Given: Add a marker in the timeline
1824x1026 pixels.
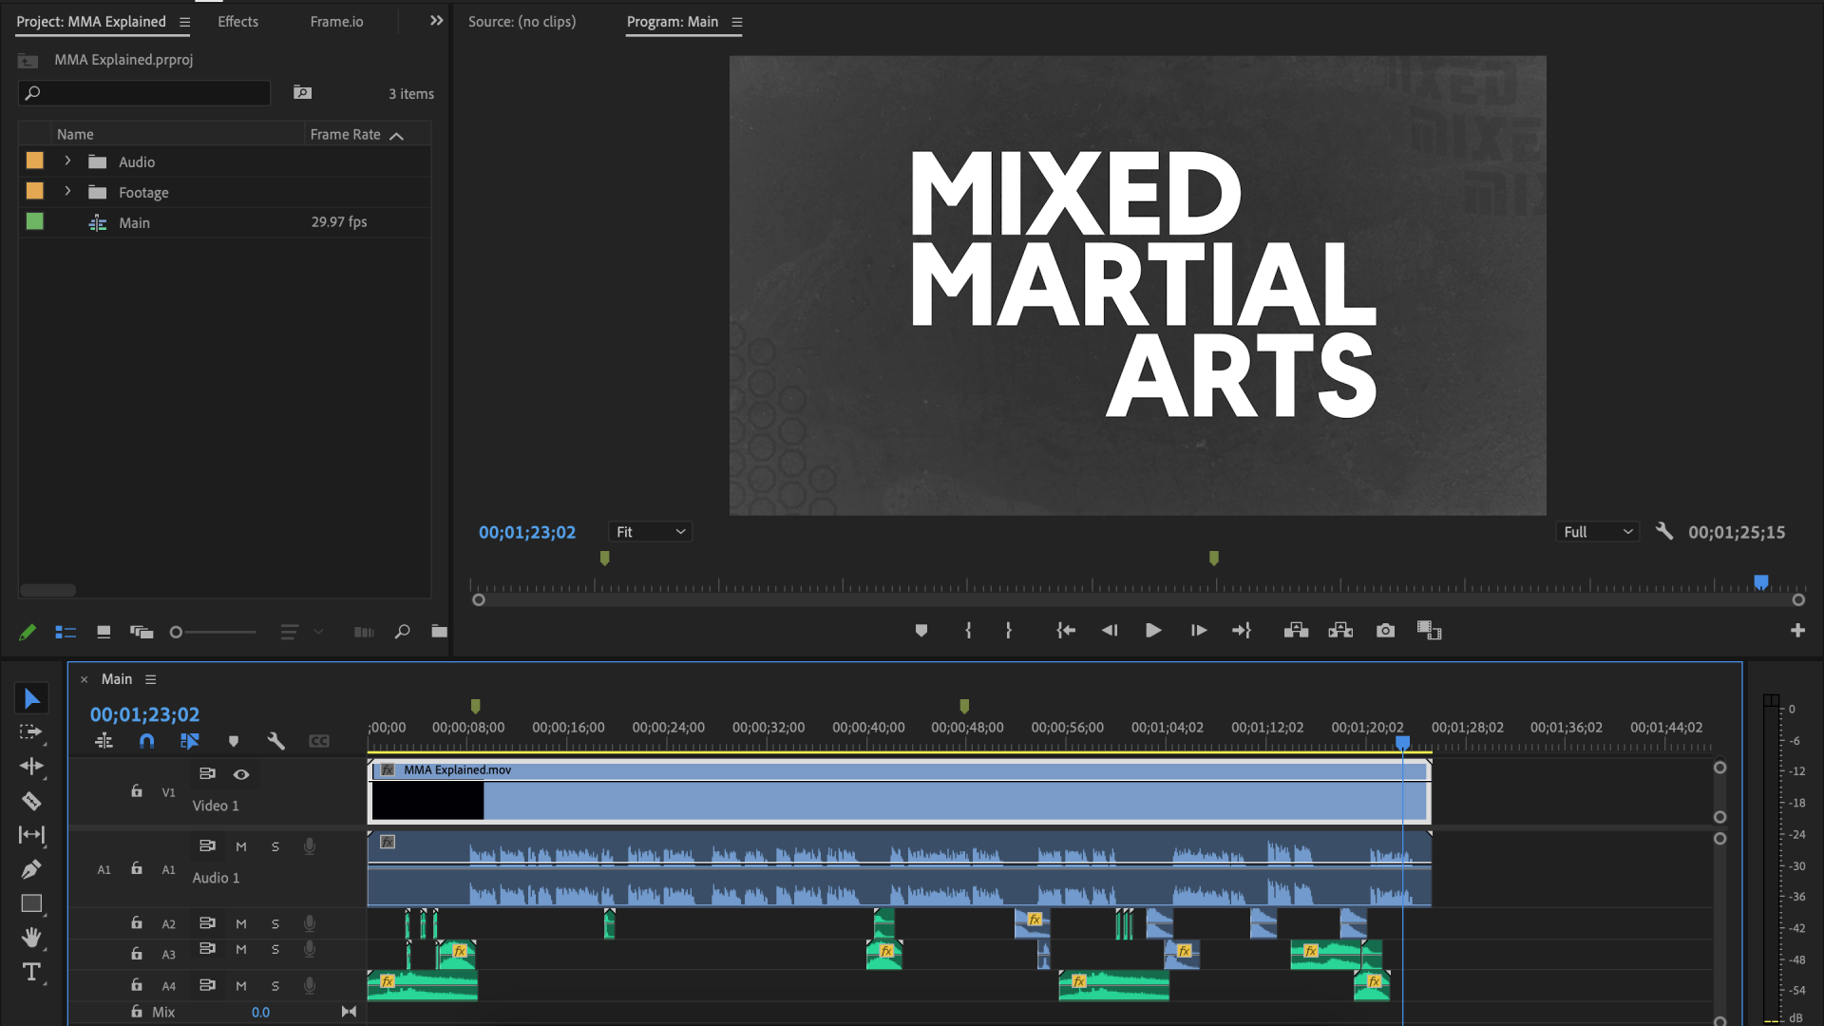Looking at the screenshot, I should pos(233,741).
